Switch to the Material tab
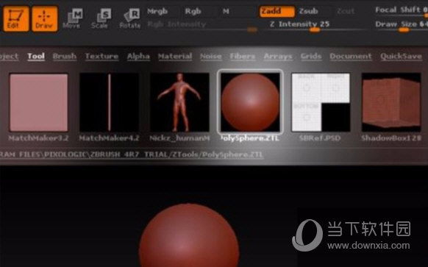Image resolution: width=428 pixels, height=267 pixels. (175, 56)
